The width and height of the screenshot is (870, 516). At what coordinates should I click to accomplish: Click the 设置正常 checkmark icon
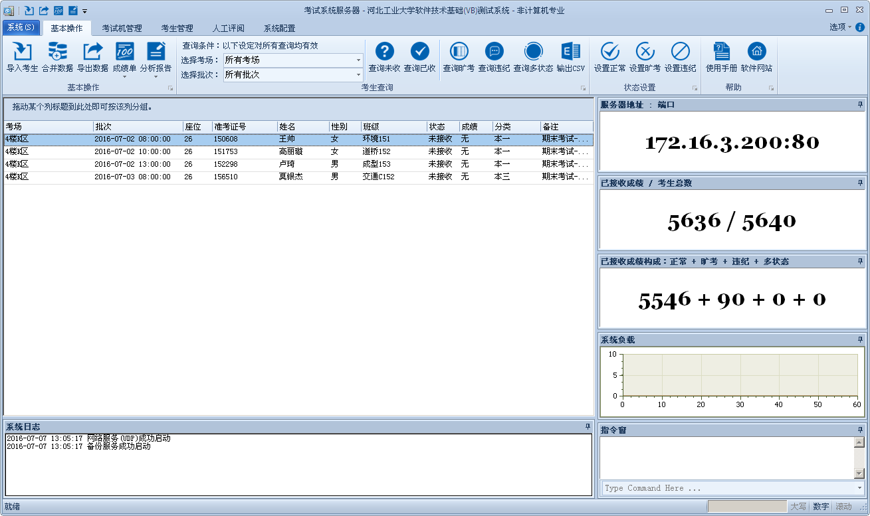(x=609, y=51)
